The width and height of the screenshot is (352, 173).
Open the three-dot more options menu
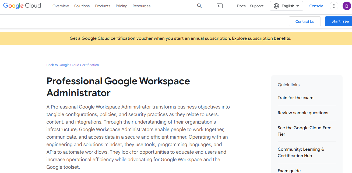[x=334, y=6]
